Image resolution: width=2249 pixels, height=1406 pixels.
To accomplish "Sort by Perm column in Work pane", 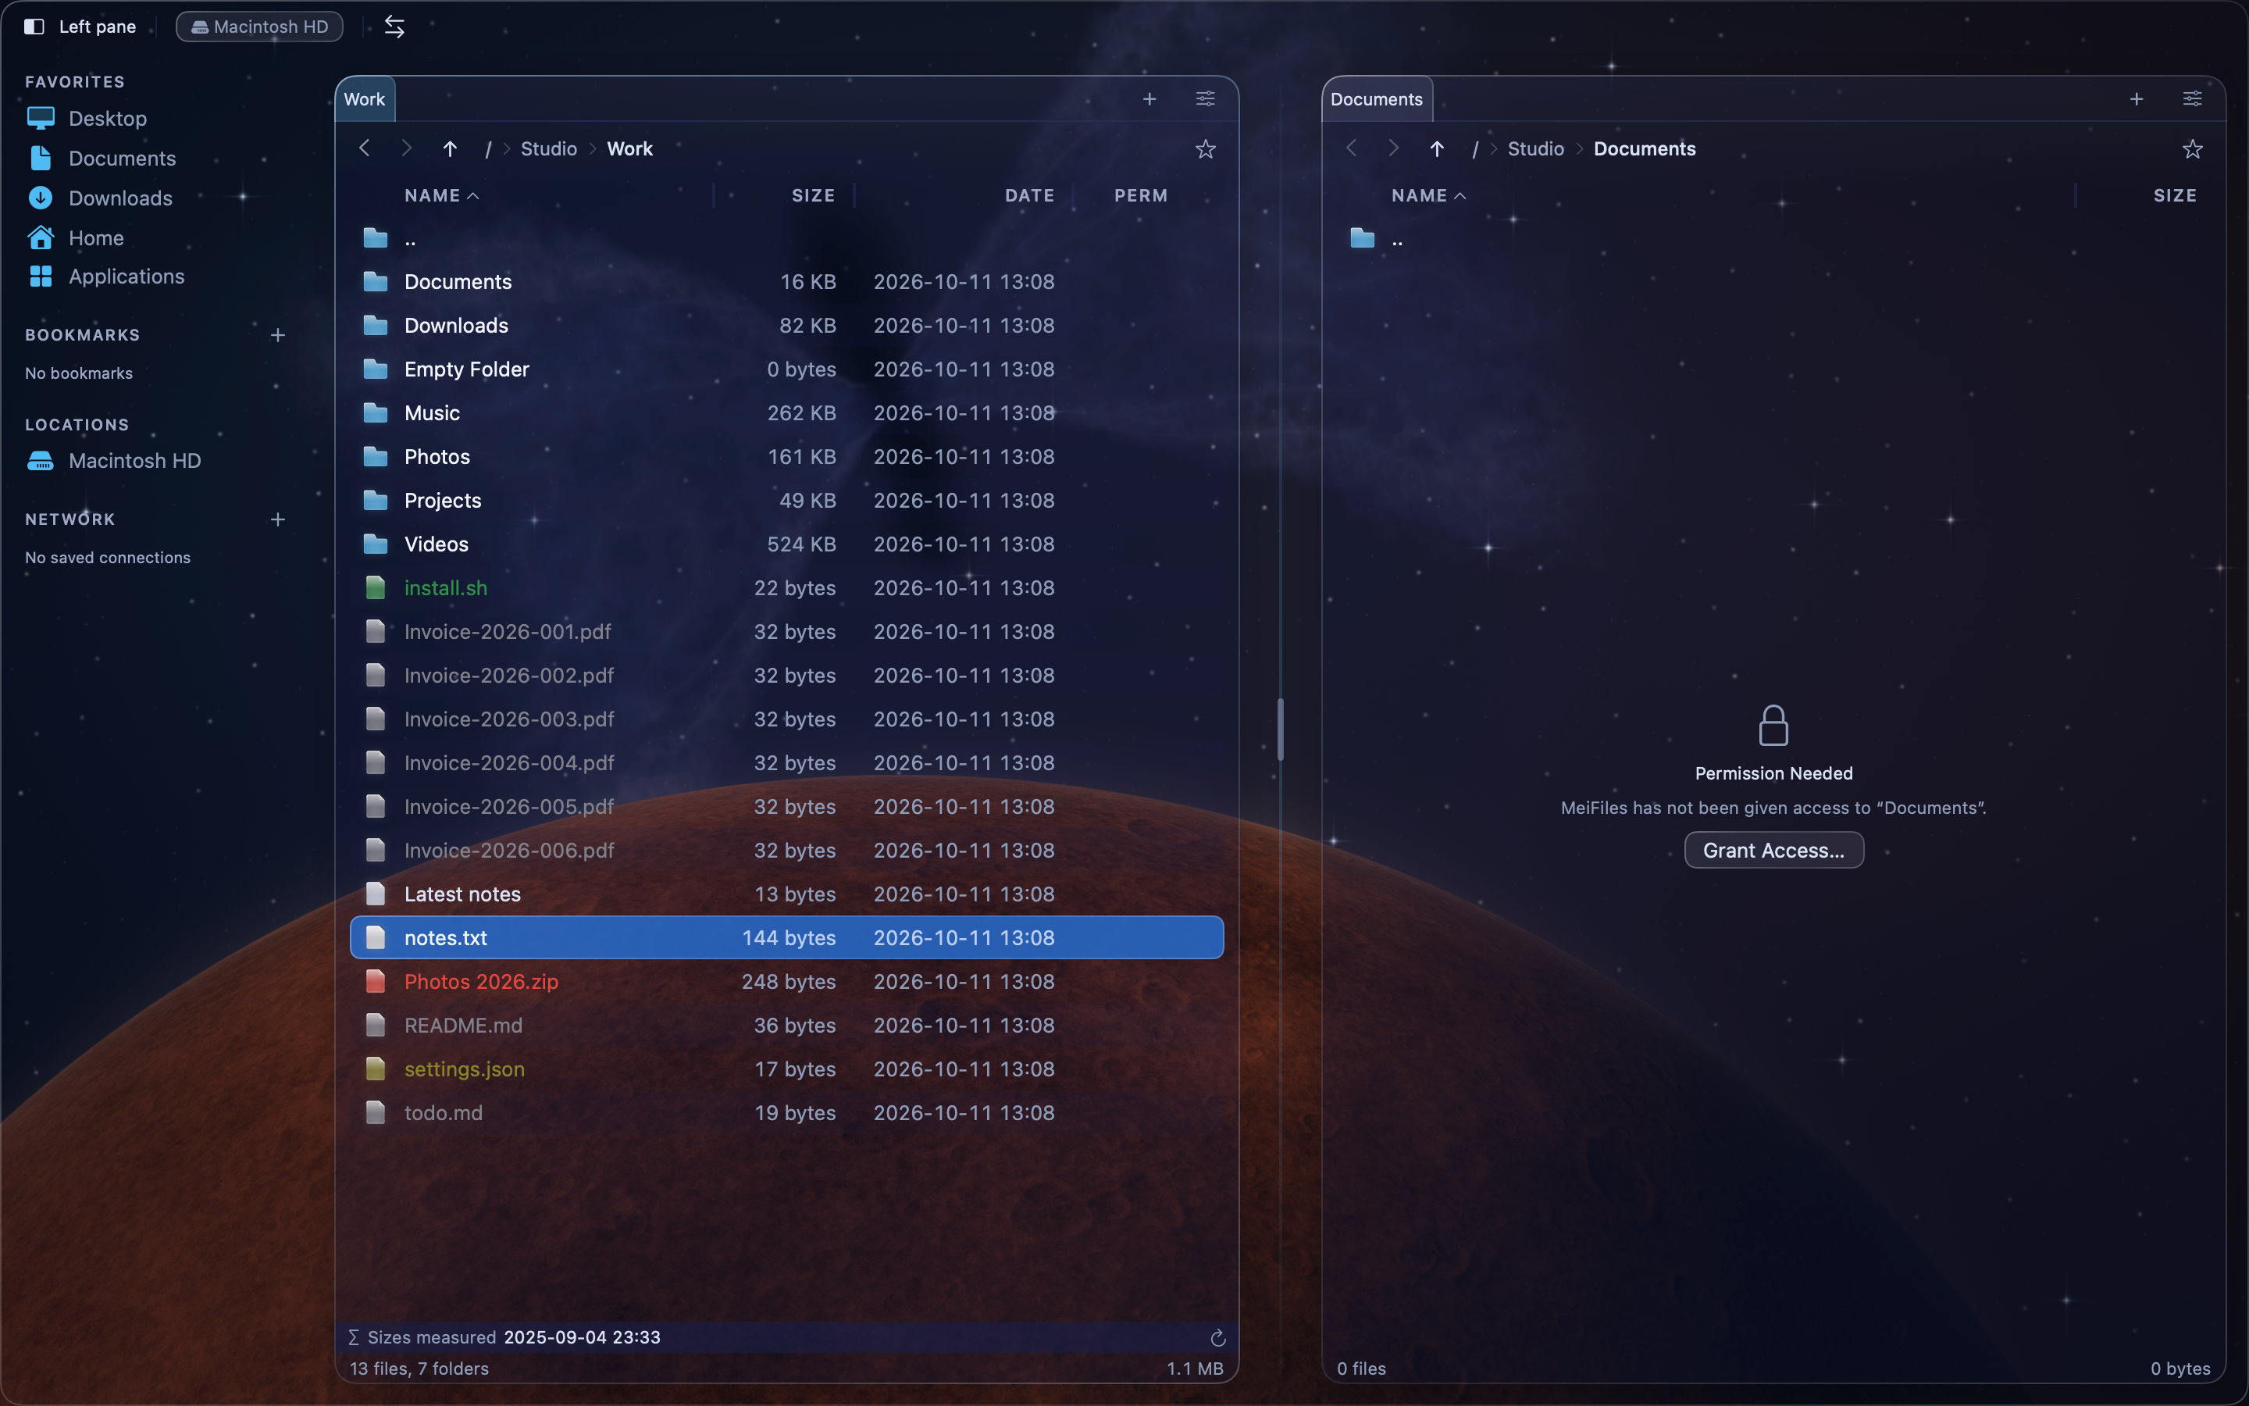I will point(1140,195).
